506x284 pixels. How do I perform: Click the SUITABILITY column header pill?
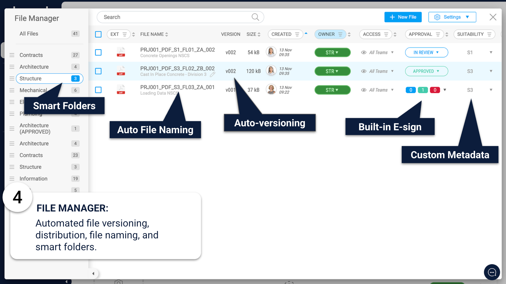474,34
